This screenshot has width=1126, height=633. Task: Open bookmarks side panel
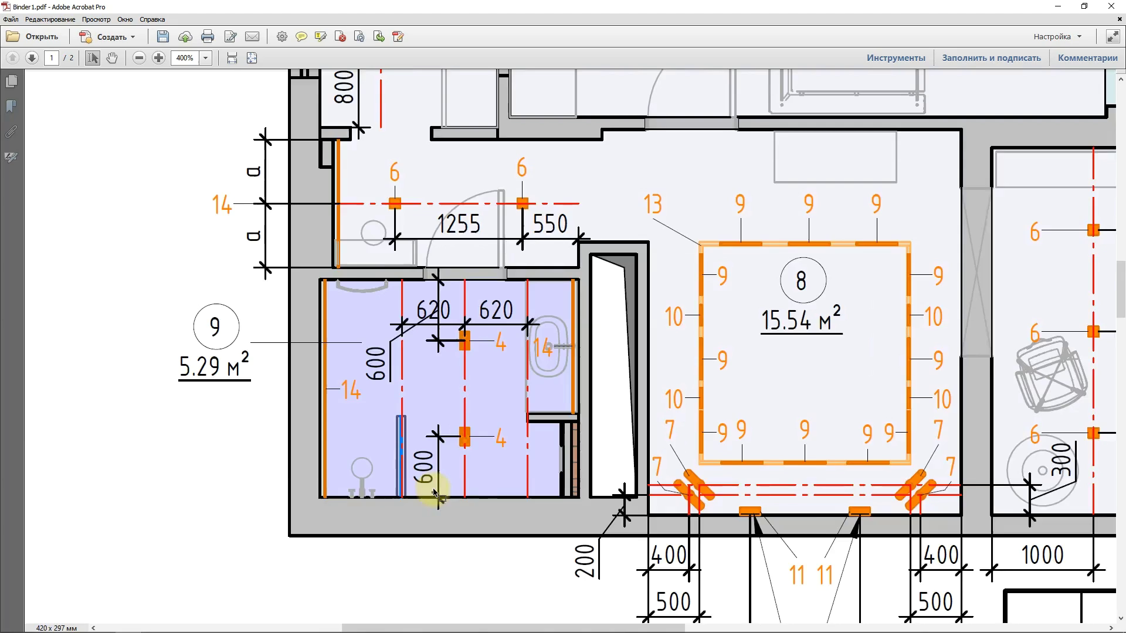(x=11, y=107)
